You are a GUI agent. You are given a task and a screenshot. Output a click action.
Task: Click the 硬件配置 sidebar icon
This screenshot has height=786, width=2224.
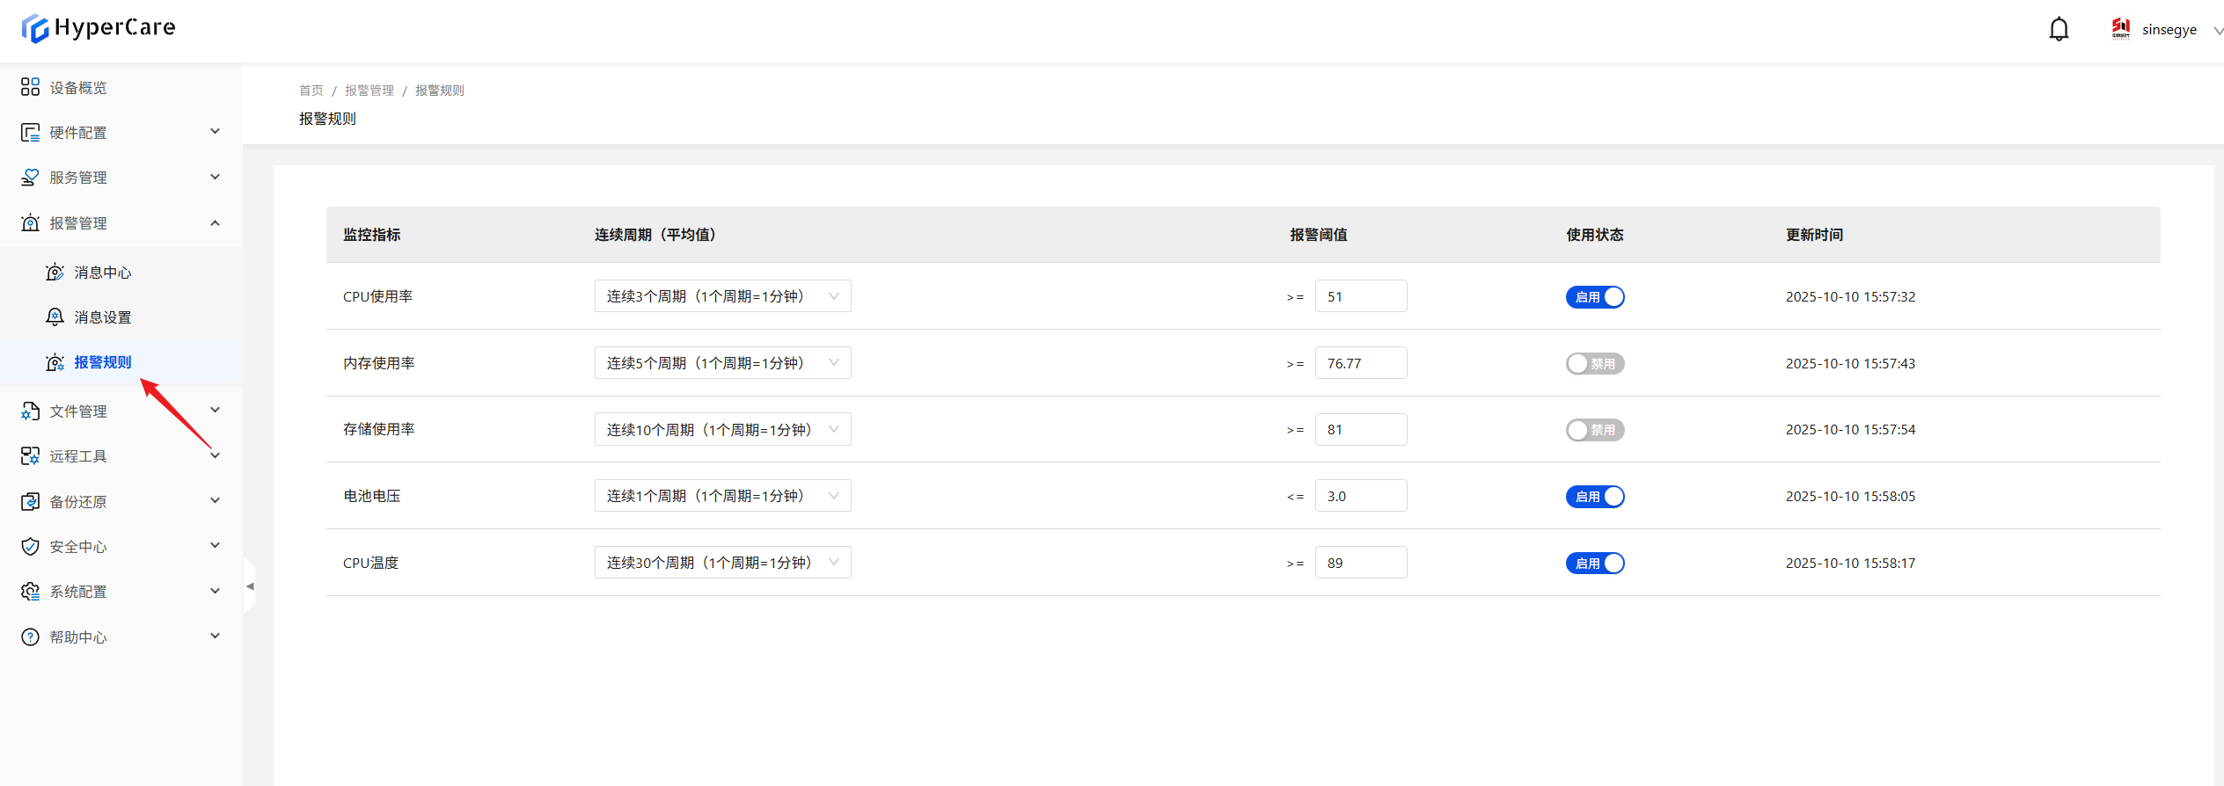pyautogui.click(x=30, y=133)
